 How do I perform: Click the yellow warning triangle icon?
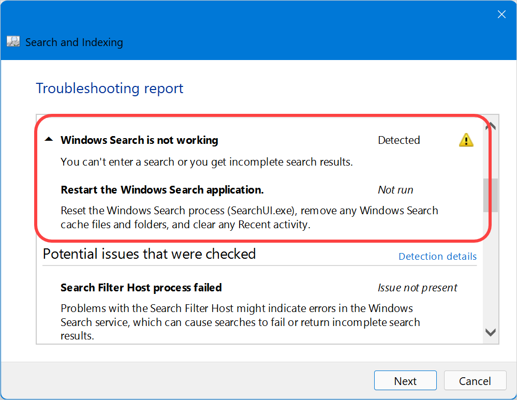tap(466, 140)
